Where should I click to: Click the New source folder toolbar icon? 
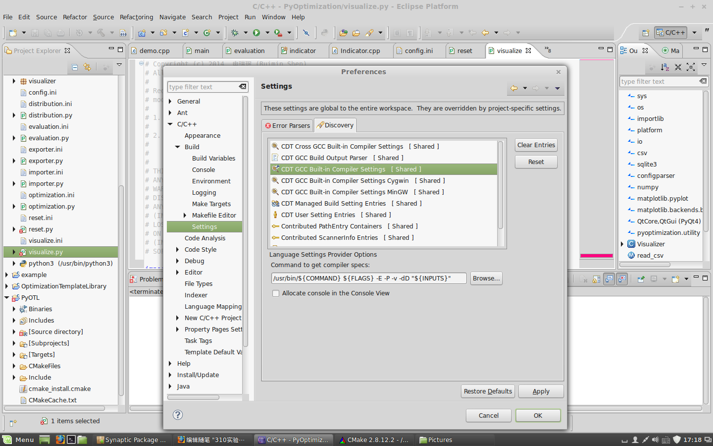click(x=163, y=33)
